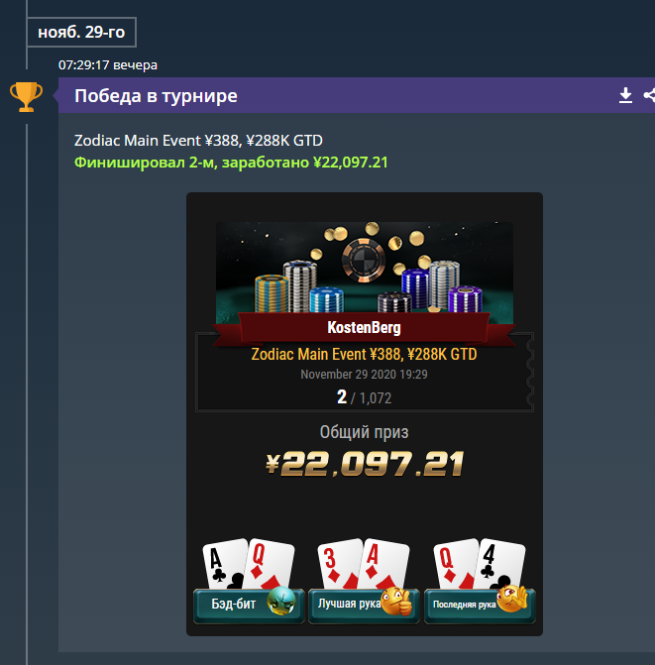Click the golden ¥22,097.21 prize amount

[365, 464]
